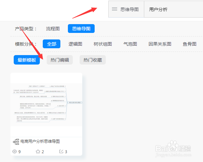Filter templates by 鱼骨图

(x=190, y=44)
